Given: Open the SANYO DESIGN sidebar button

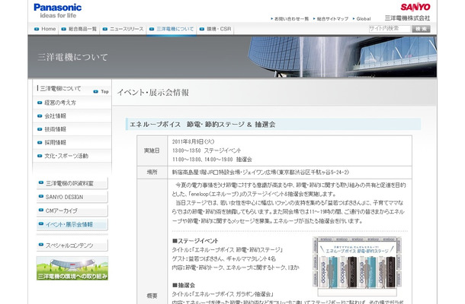Looking at the screenshot, I should coord(72,197).
